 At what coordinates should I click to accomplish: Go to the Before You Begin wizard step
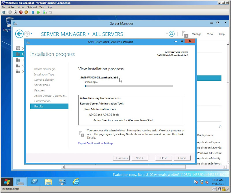pos(45,69)
